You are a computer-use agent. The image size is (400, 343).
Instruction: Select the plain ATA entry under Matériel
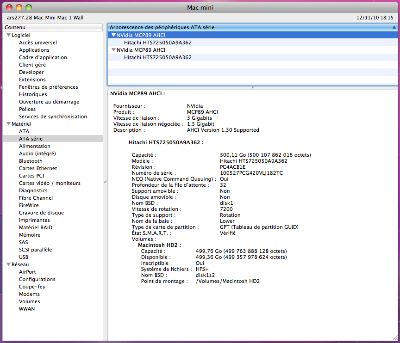coord(24,131)
